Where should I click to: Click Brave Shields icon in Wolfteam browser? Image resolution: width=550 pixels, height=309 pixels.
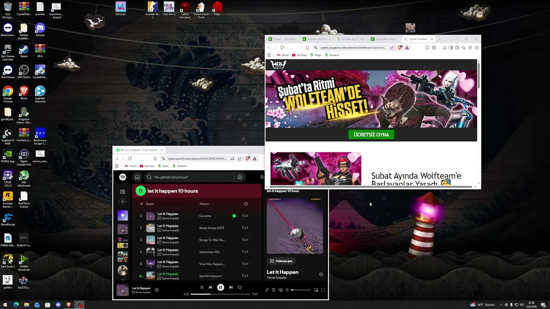click(x=400, y=48)
